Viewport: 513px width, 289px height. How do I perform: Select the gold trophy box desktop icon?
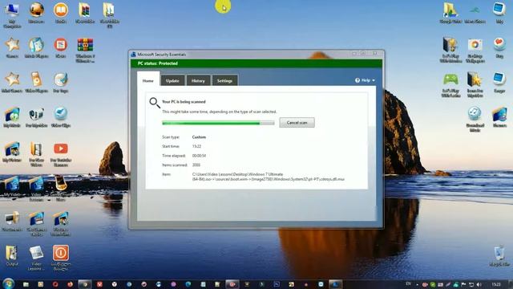tap(450, 45)
